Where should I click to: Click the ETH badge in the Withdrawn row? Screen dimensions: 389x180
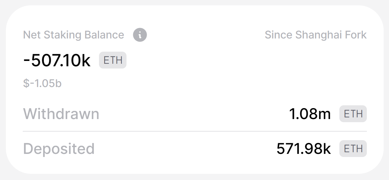pos(353,114)
